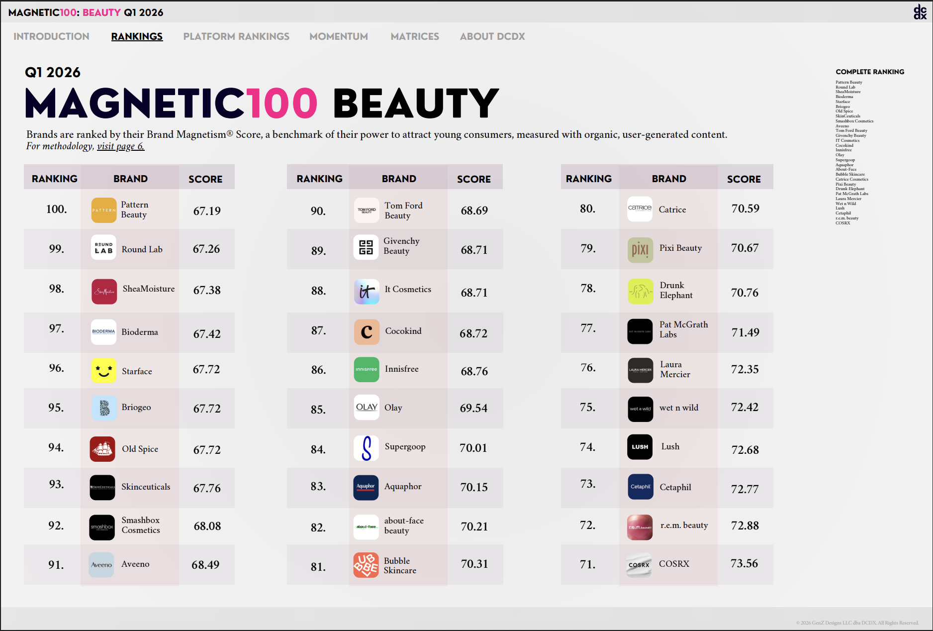Image resolution: width=933 pixels, height=631 pixels.
Task: Open the Momentum tab
Action: (339, 36)
